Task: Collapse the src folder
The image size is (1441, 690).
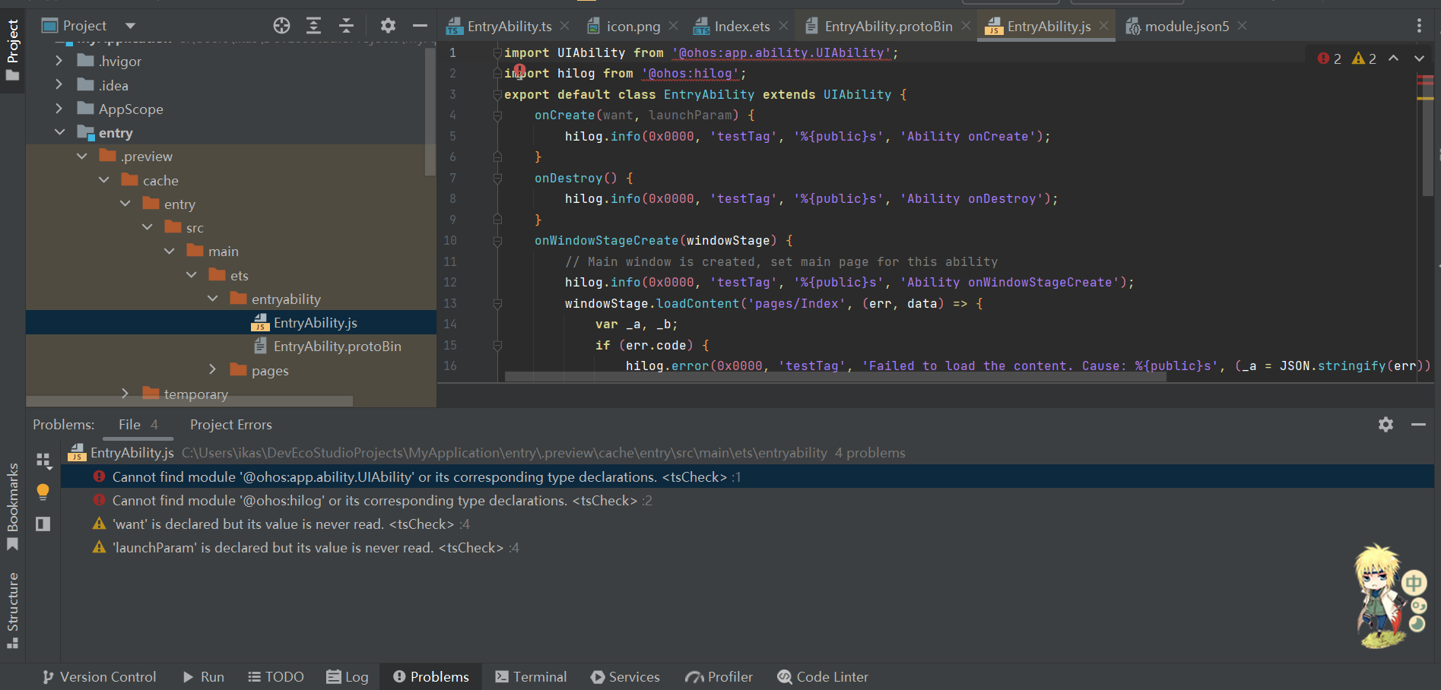Action: pos(147,227)
